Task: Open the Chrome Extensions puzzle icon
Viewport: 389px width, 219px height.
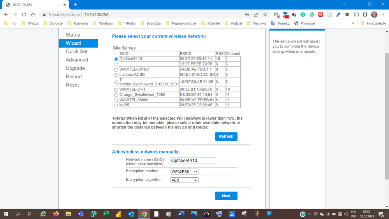Action: pos(347,14)
